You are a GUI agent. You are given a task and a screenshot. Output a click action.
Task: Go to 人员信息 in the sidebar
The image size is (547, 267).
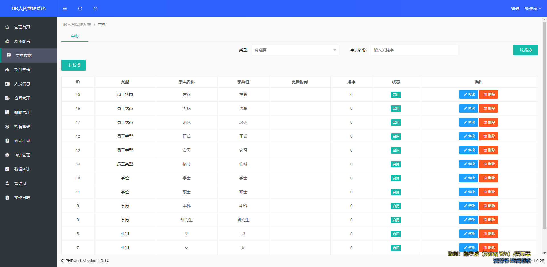pos(22,84)
